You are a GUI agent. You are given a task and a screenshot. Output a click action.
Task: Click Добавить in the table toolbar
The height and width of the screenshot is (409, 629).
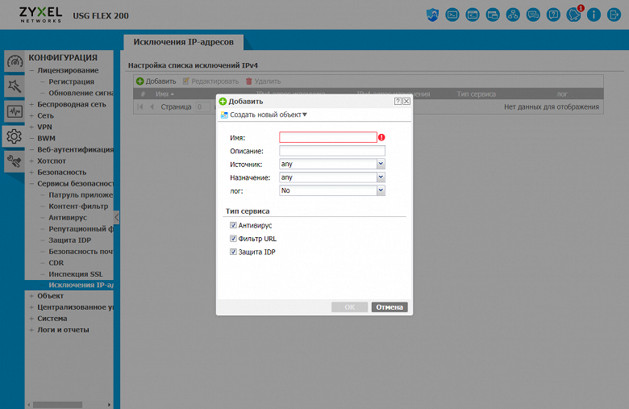[x=156, y=81]
